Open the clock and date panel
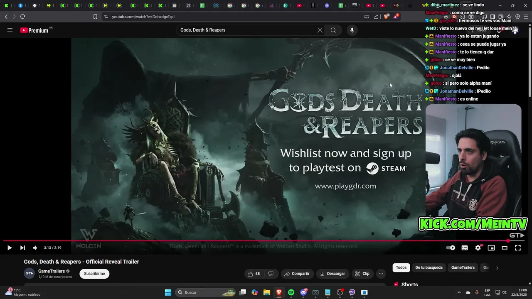Screen dimensions: 532x299 [520, 292]
